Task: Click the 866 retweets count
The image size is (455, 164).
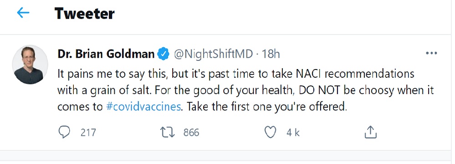Action: click(191, 133)
